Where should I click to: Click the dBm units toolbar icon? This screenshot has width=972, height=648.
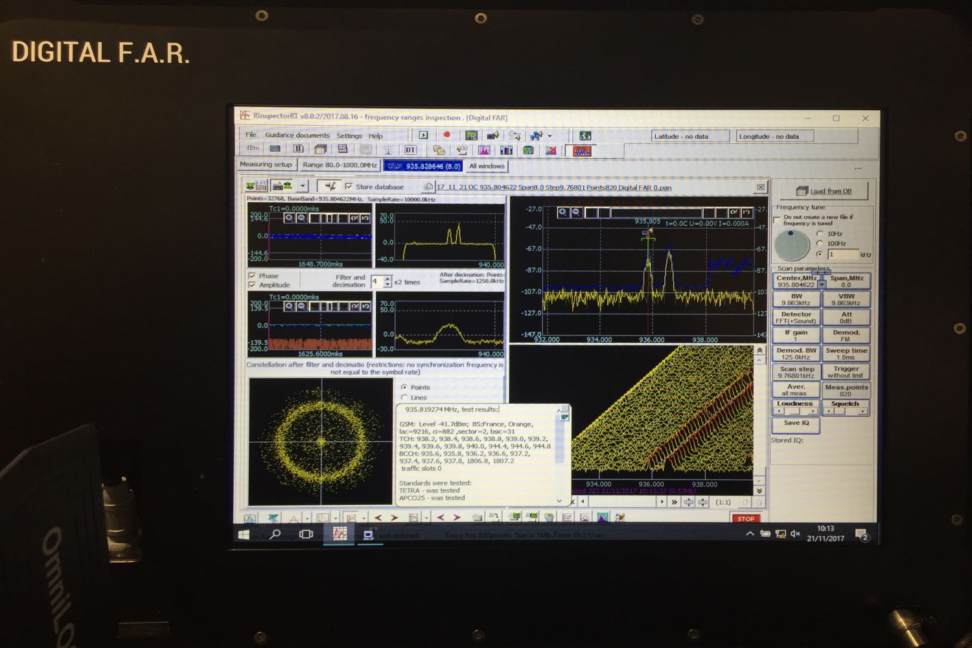click(252, 148)
